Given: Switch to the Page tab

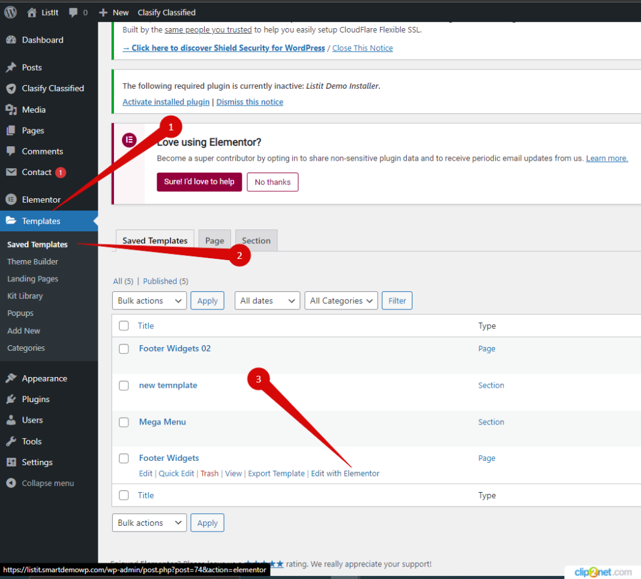Looking at the screenshot, I should click(214, 240).
